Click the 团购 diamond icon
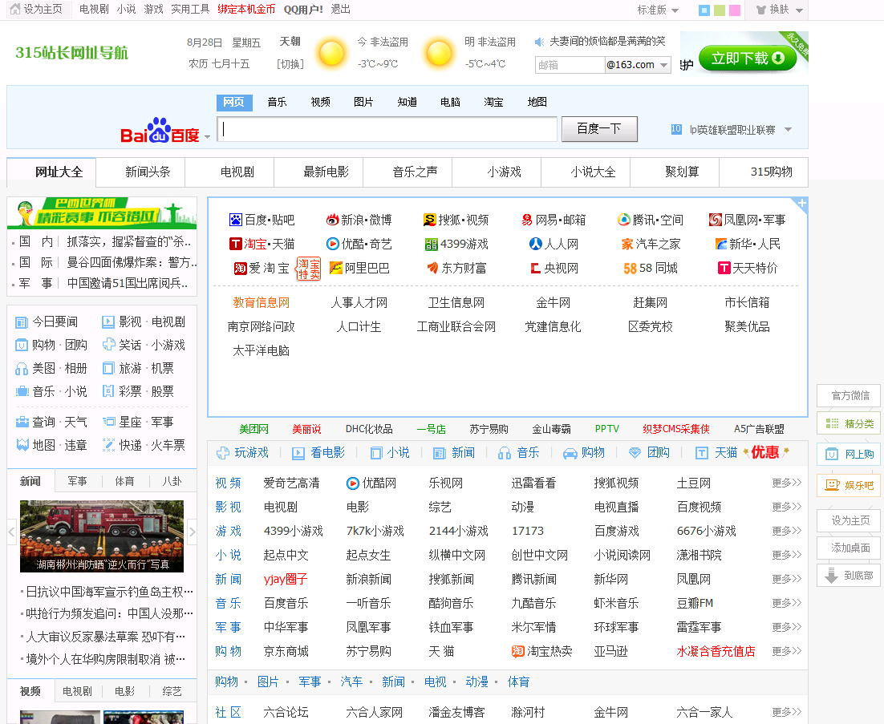 point(635,453)
